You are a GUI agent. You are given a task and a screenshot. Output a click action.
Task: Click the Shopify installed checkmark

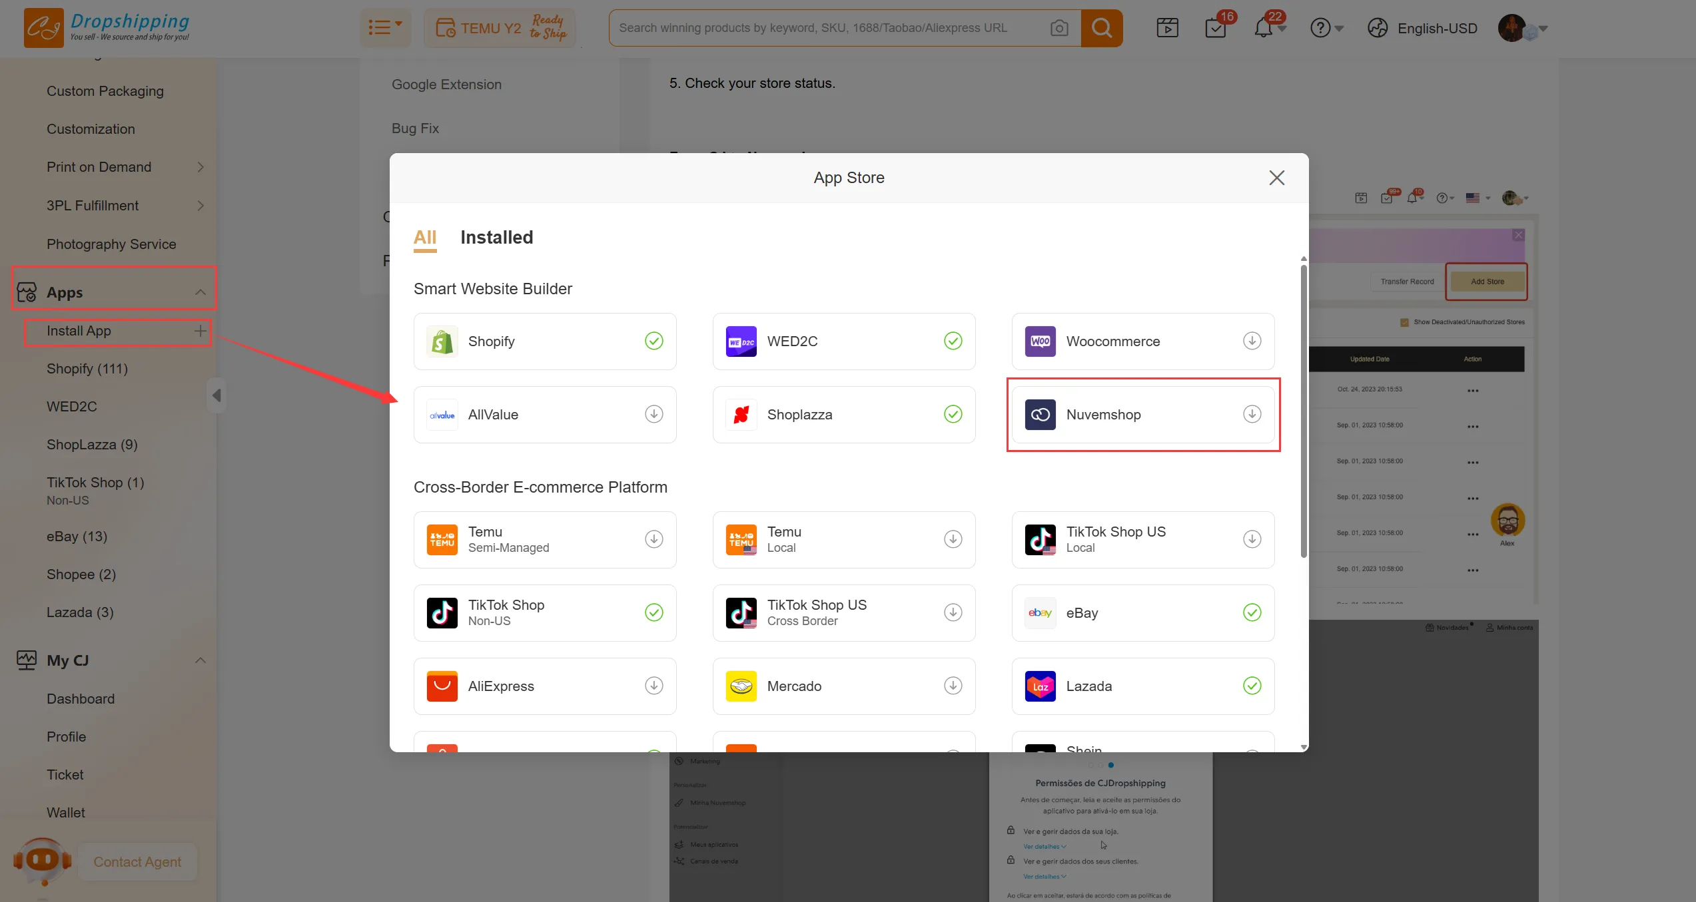pyautogui.click(x=653, y=341)
